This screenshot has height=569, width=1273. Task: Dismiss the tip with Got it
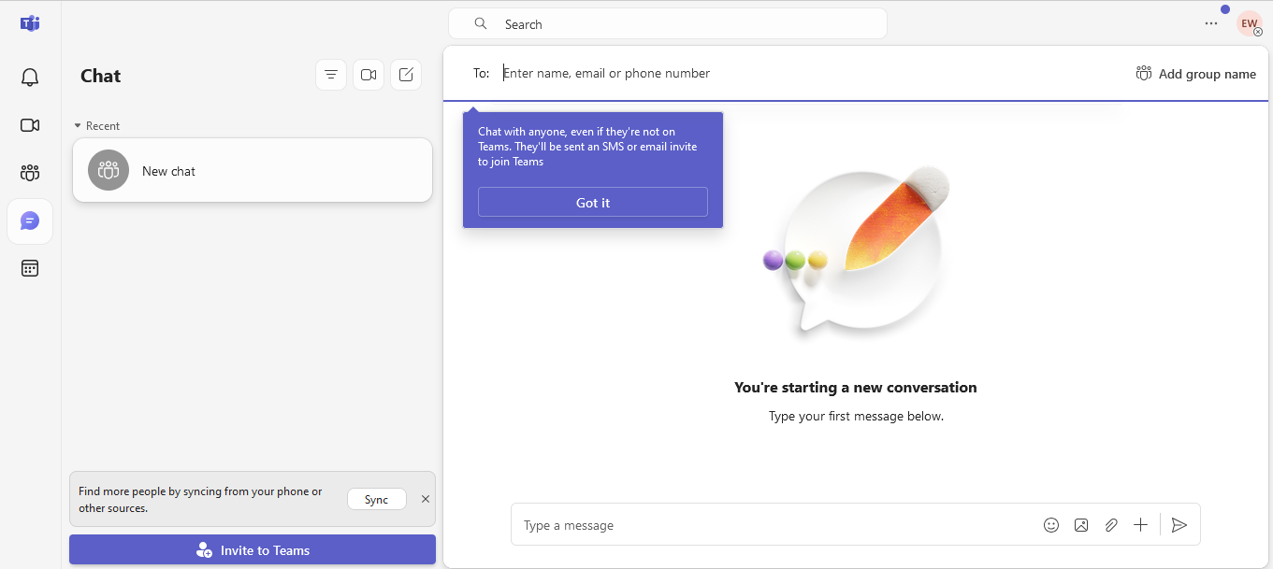coord(592,202)
